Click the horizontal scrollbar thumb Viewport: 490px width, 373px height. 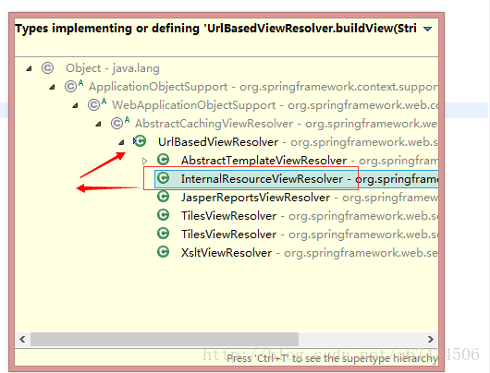pos(165,339)
